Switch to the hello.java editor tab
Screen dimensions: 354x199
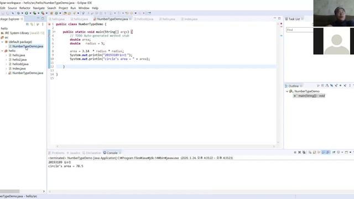click(56, 19)
